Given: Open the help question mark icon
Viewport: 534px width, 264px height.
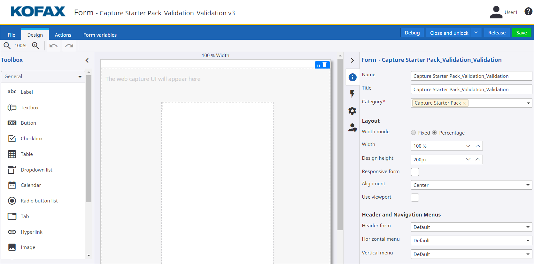Looking at the screenshot, I should 528,12.
